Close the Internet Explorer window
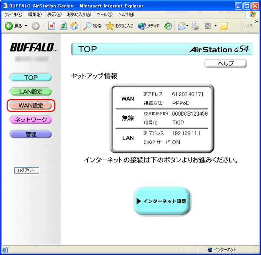 pyautogui.click(x=255, y=6)
